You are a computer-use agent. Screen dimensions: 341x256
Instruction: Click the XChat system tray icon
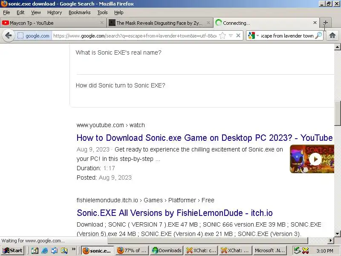coord(306,250)
